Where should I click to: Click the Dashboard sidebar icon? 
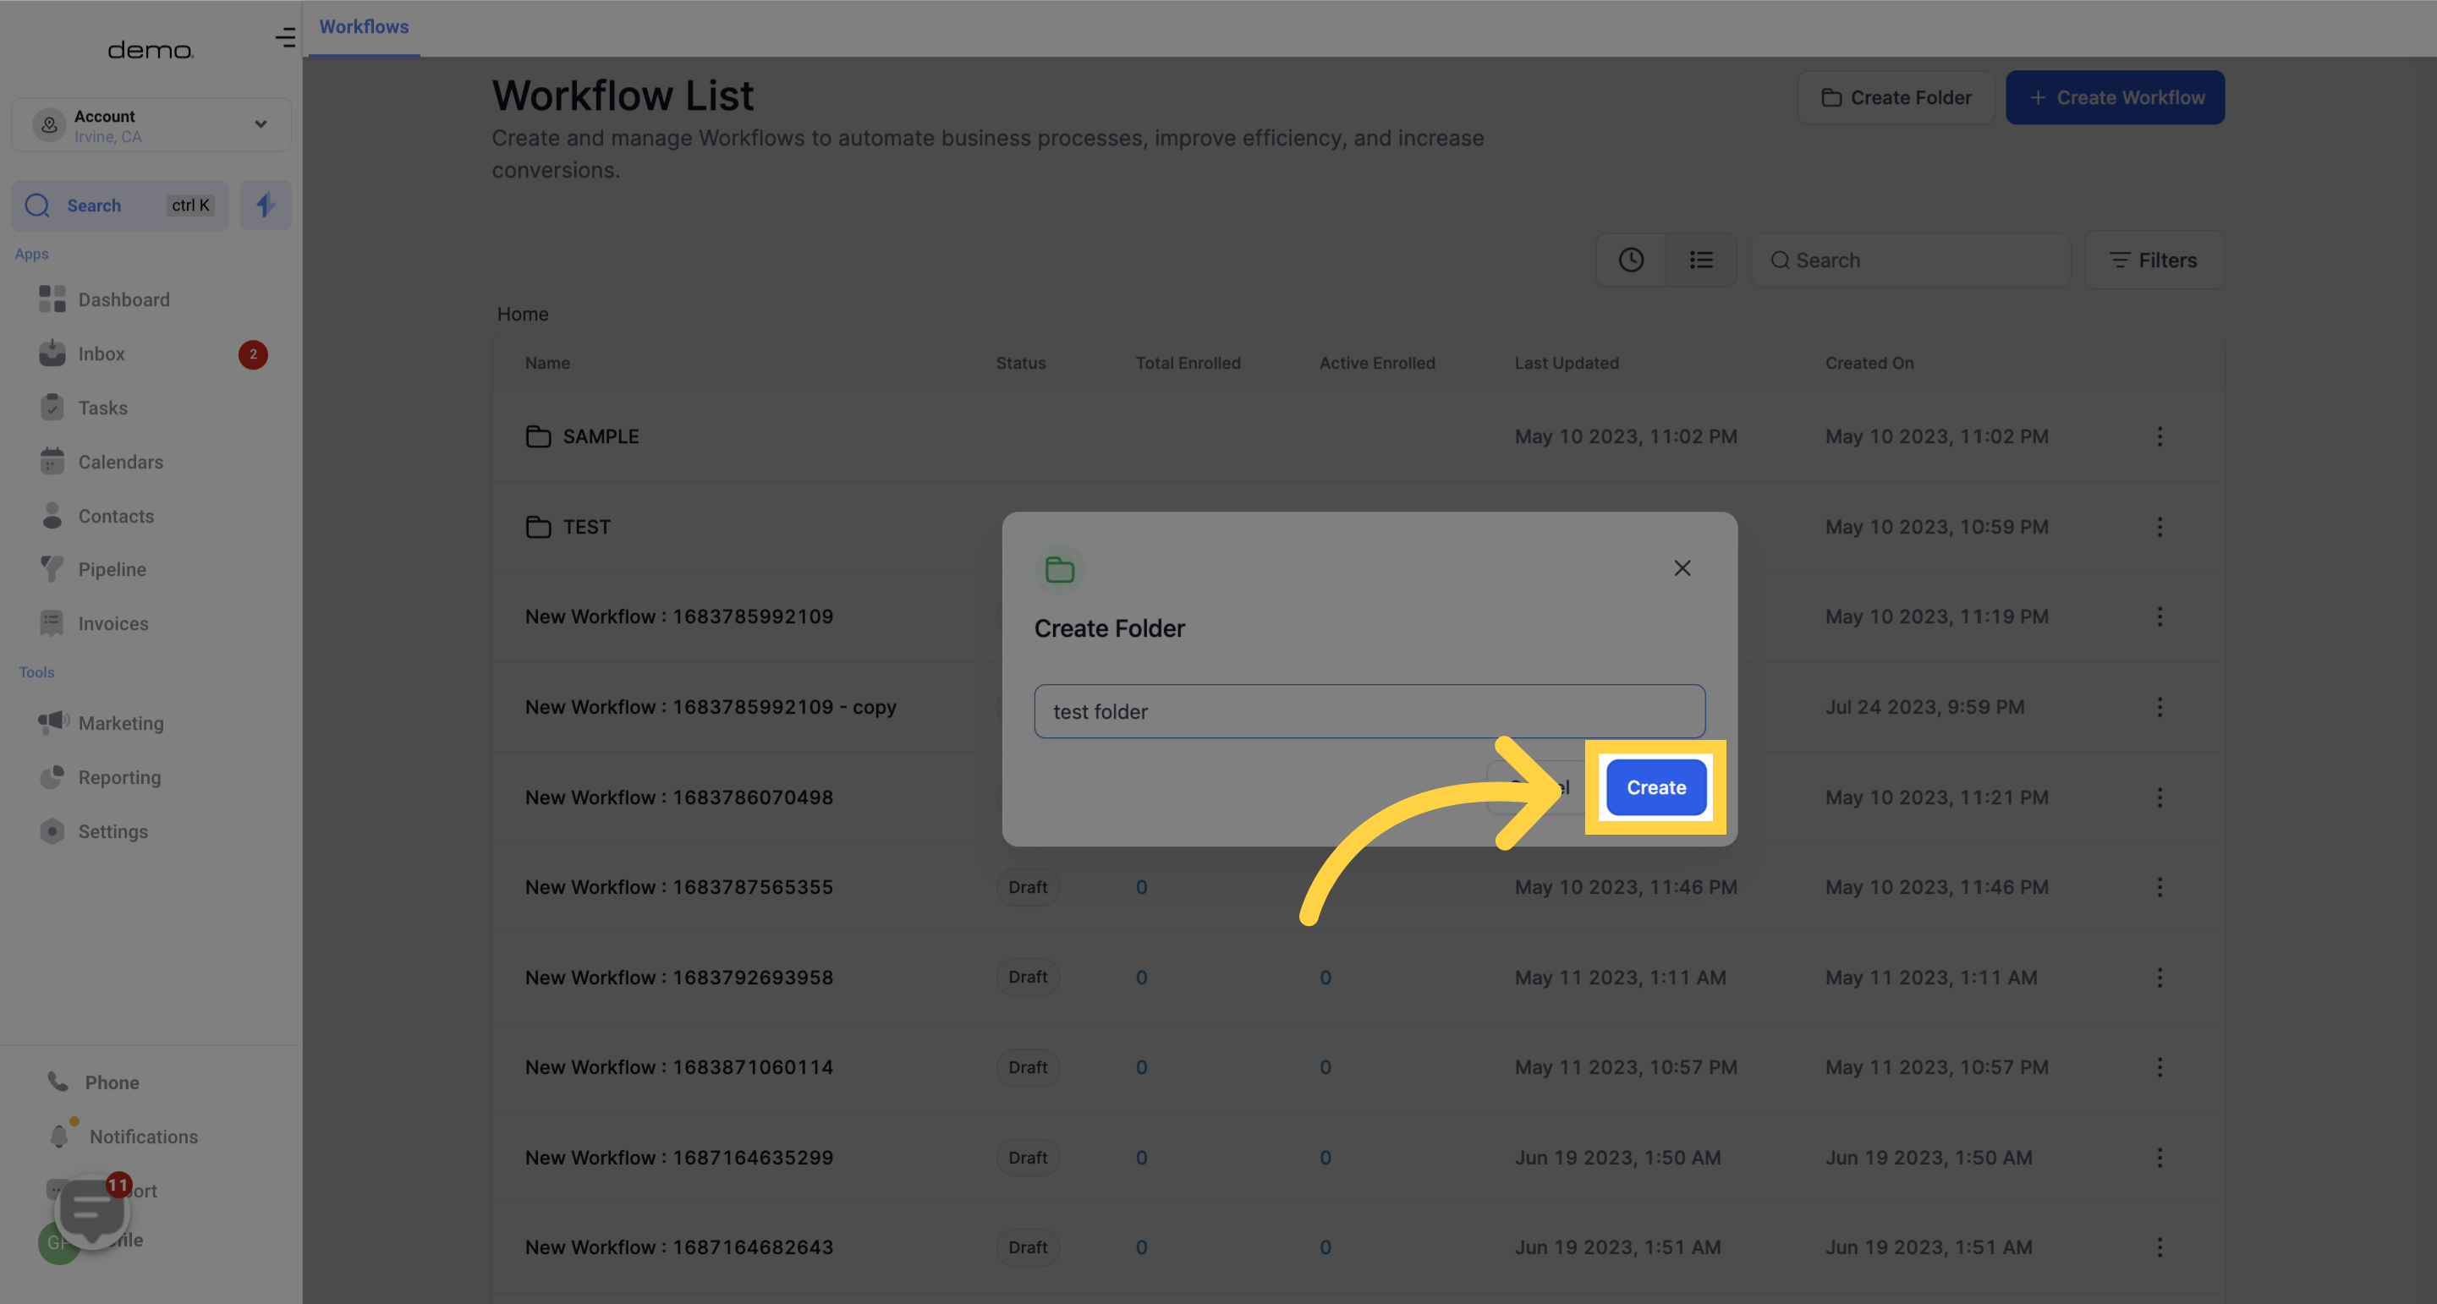pyautogui.click(x=52, y=301)
